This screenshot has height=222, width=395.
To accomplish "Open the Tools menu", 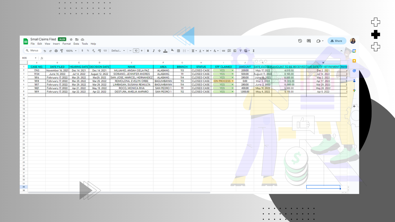I will point(85,44).
